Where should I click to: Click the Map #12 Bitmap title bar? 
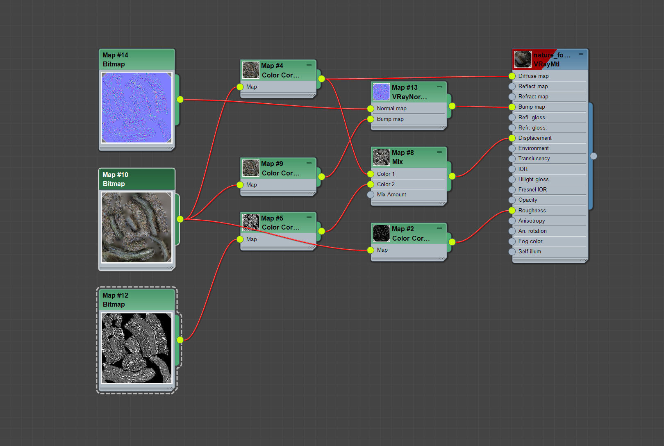(x=137, y=300)
